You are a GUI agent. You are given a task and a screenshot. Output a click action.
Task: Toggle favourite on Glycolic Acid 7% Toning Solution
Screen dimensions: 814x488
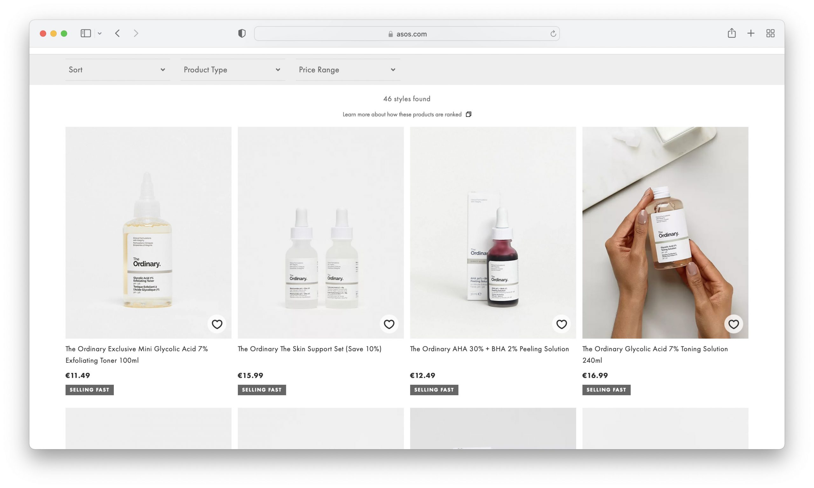point(734,324)
